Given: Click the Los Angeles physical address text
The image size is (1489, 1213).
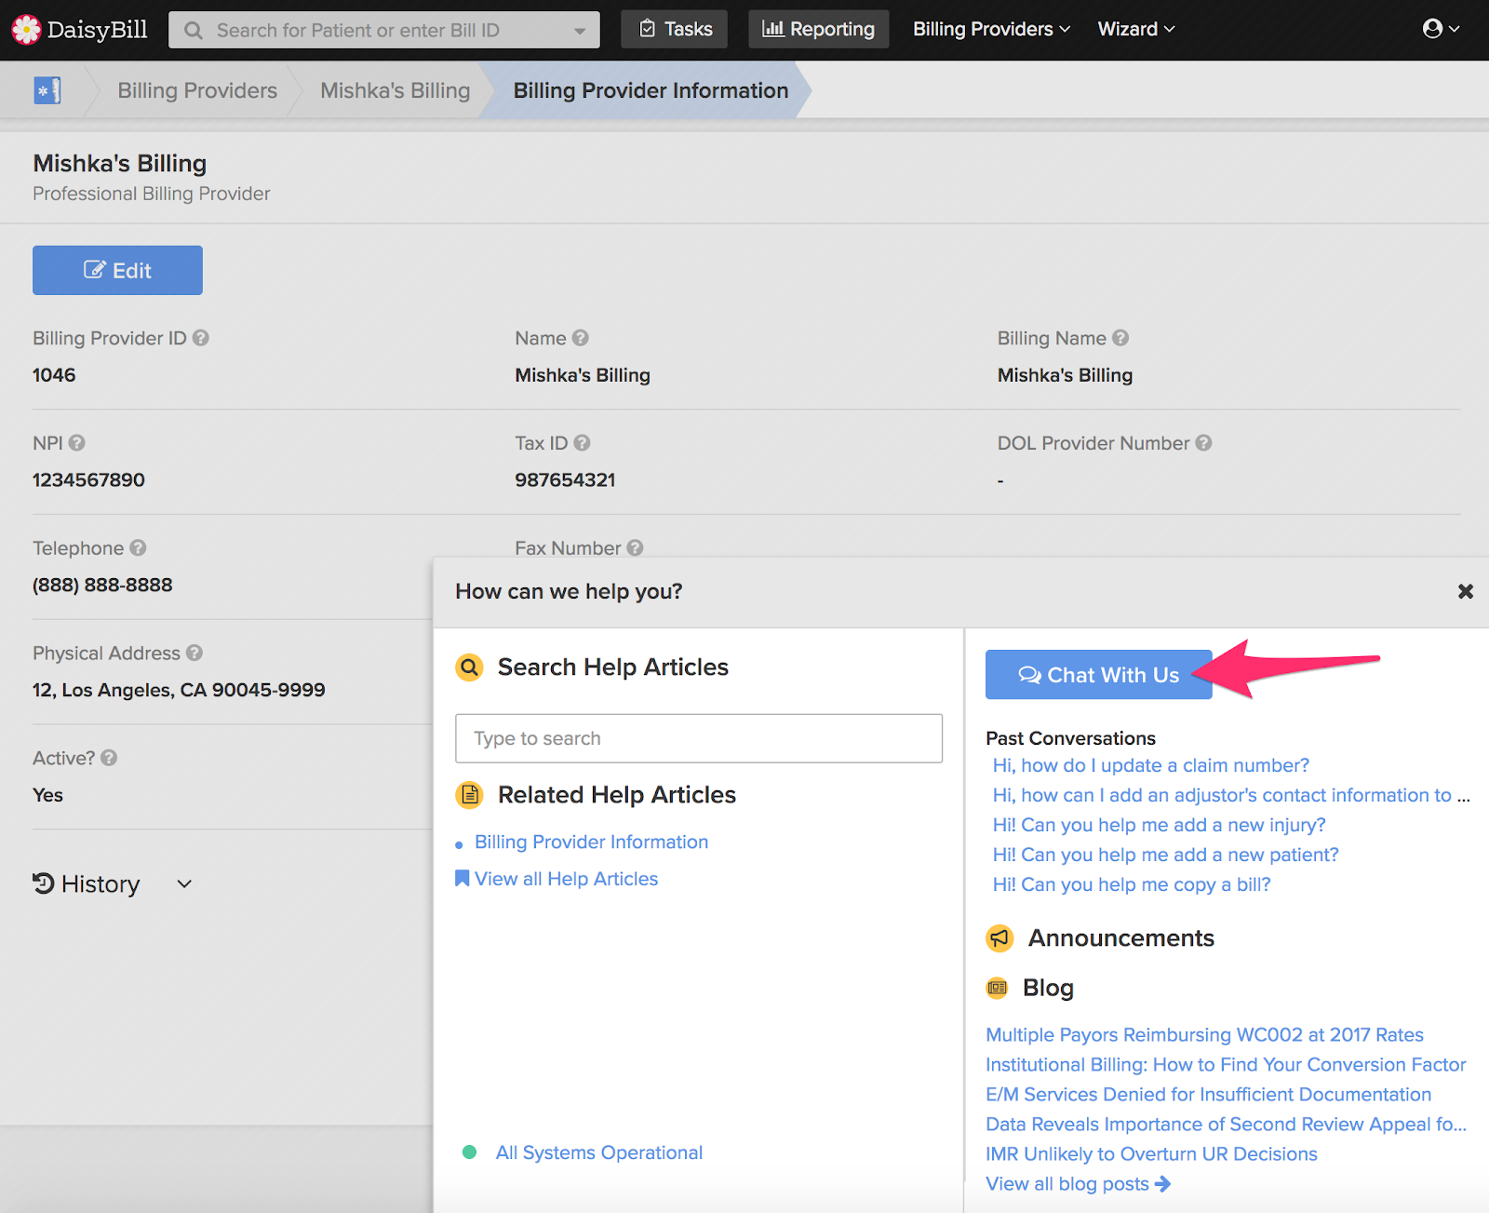Looking at the screenshot, I should 179,690.
